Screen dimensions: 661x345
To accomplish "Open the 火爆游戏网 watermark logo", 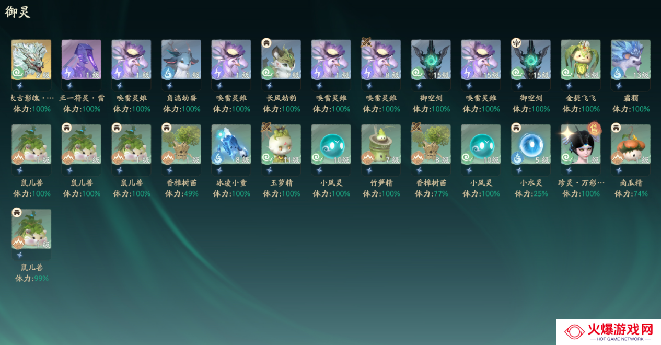I will point(608,332).
